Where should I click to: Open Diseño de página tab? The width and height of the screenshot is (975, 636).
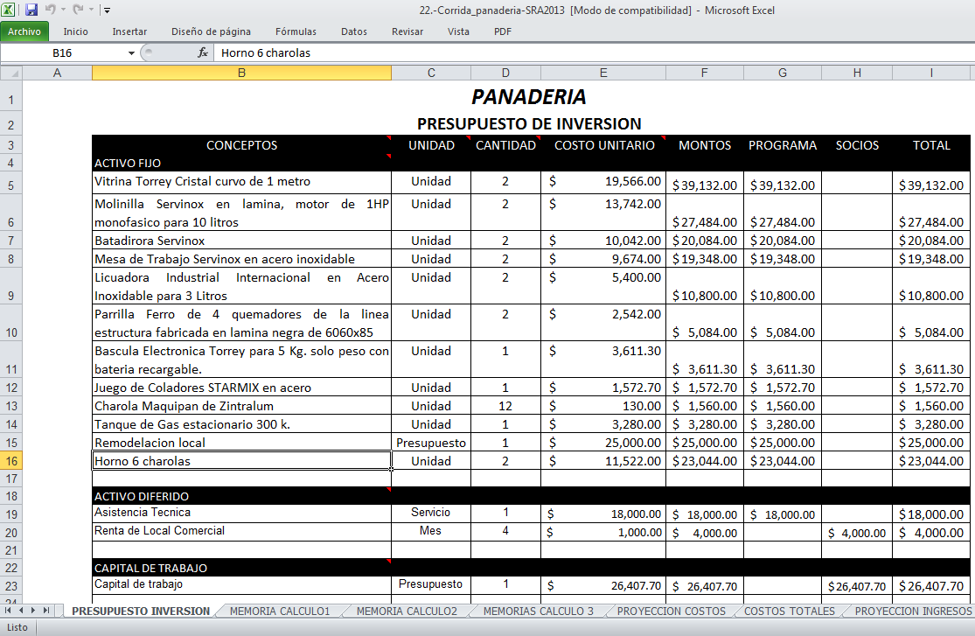click(x=211, y=31)
